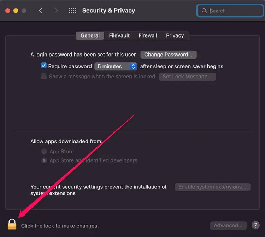The width and height of the screenshot is (265, 237).
Task: Enable Show a message when screen is locked
Action: 44,76
